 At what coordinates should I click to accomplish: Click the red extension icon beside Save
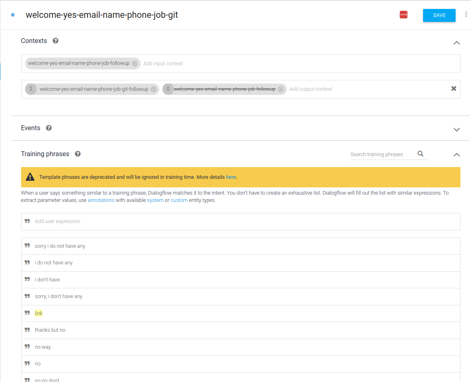click(403, 15)
